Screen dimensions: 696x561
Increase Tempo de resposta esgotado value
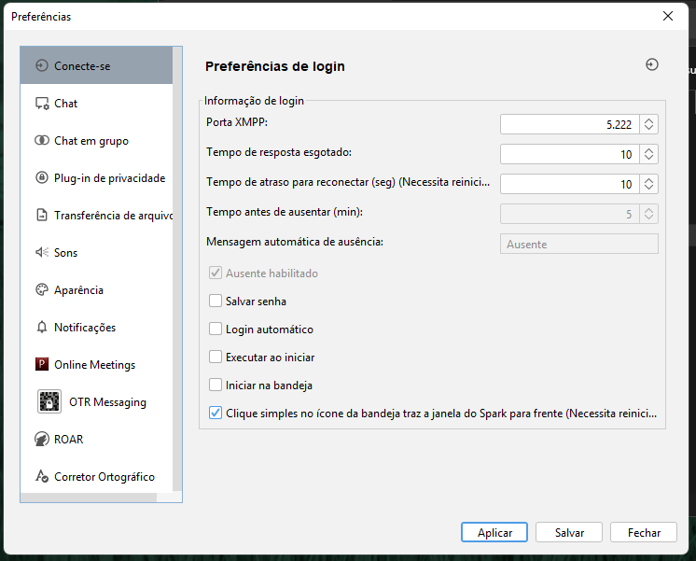pyautogui.click(x=648, y=150)
